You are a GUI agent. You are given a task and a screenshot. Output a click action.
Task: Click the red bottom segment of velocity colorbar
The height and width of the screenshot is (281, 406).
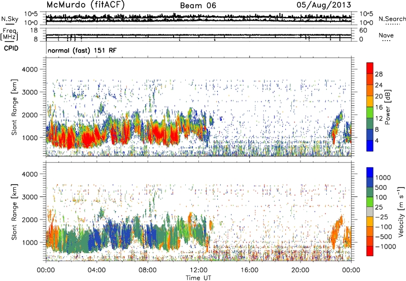coord(370,251)
